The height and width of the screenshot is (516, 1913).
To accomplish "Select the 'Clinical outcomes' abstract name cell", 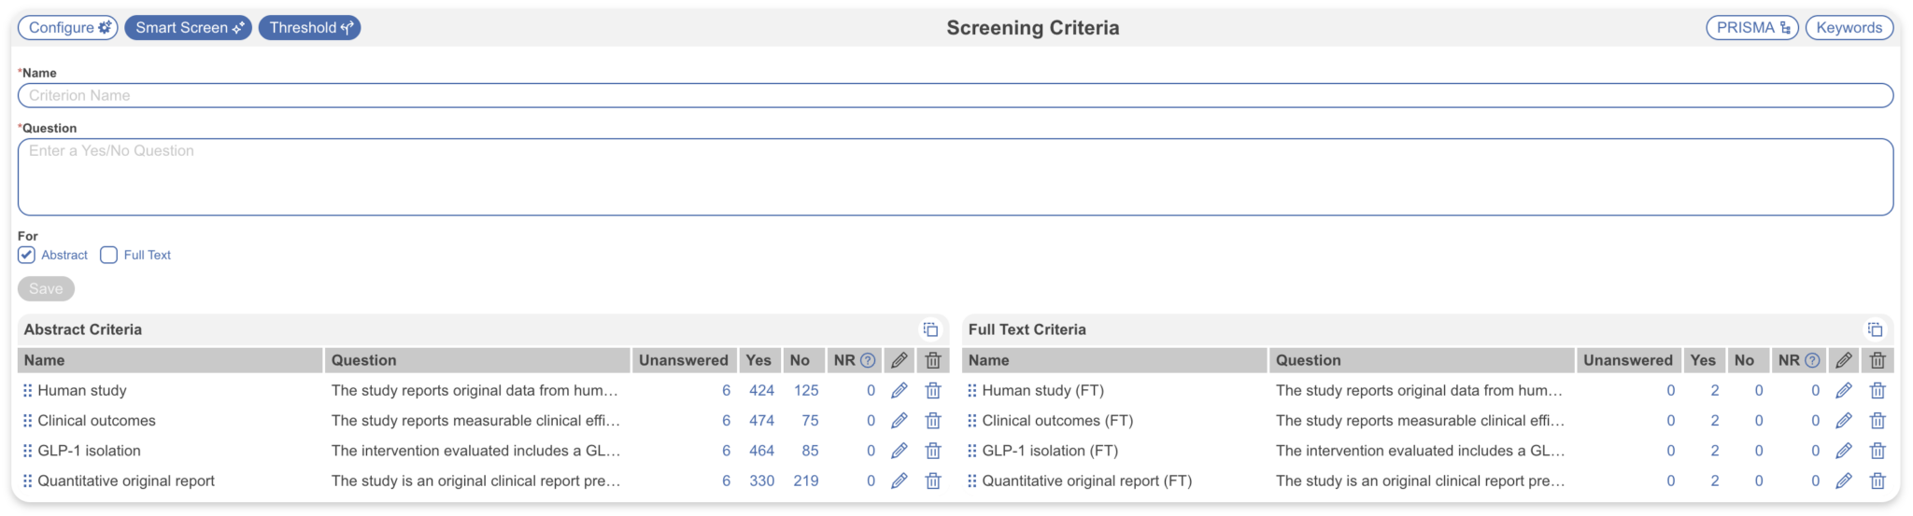I will tap(96, 421).
